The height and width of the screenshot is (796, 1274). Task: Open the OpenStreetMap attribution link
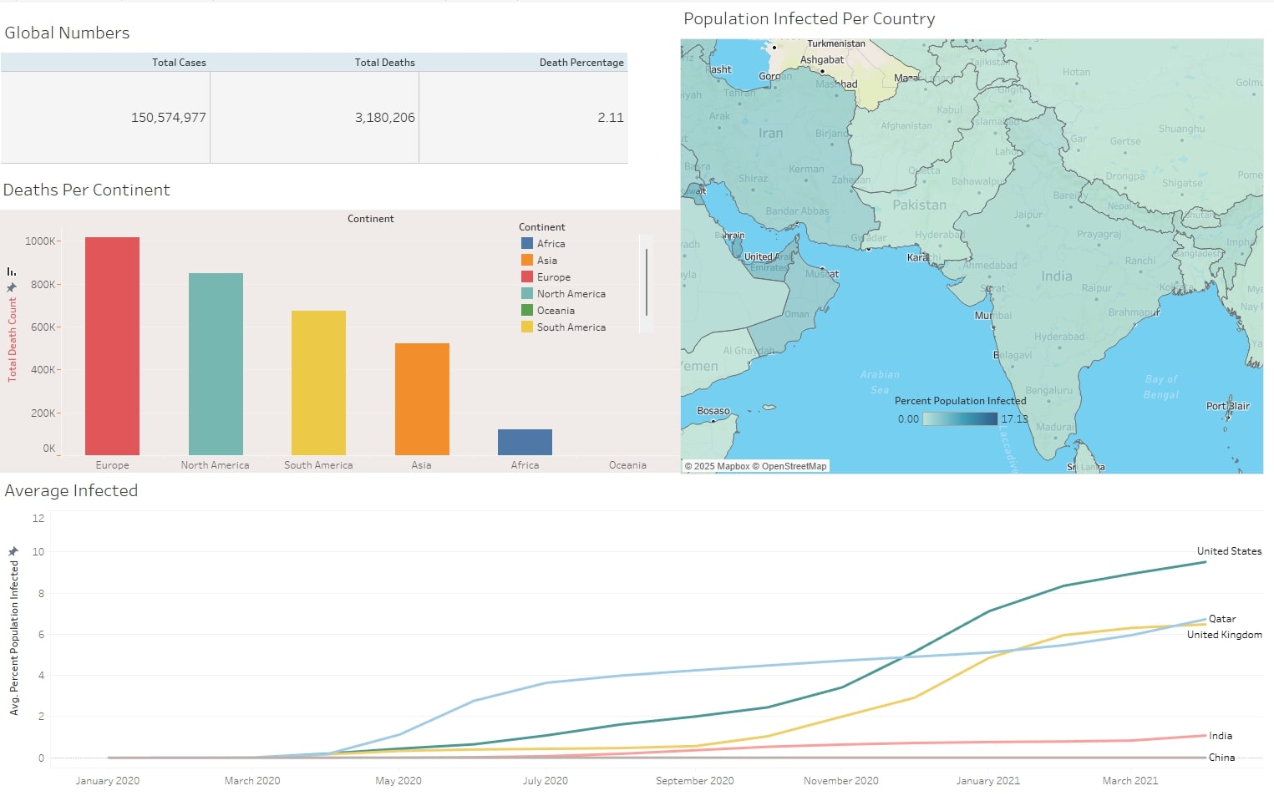[x=794, y=466]
